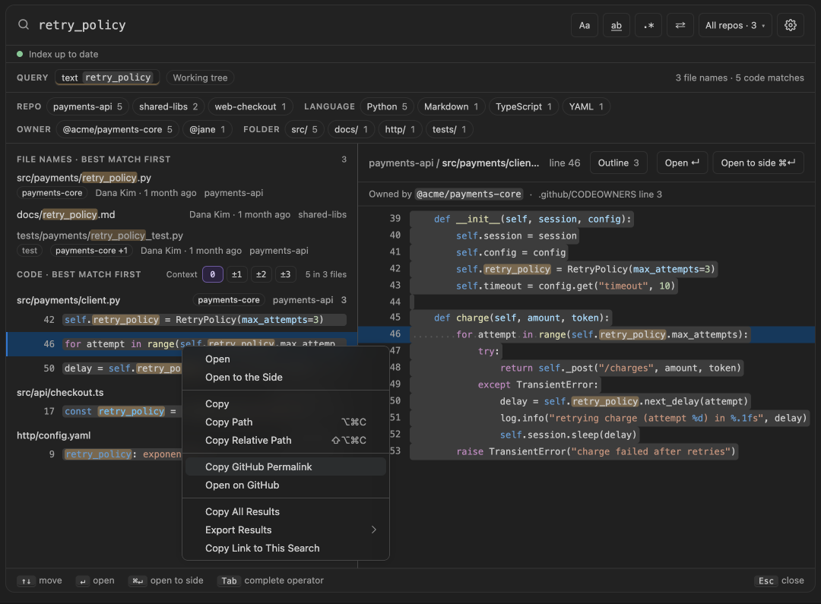821x604 pixels.
Task: Filter by shared-libs repo
Action: point(168,107)
